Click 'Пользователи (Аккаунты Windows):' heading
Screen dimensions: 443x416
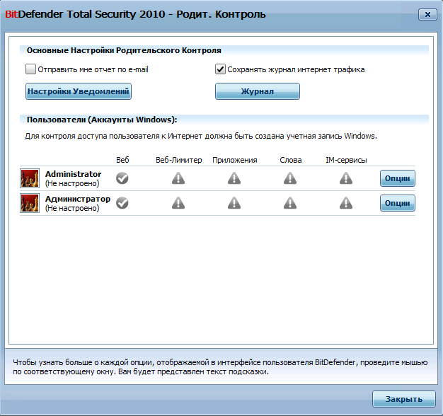point(102,120)
